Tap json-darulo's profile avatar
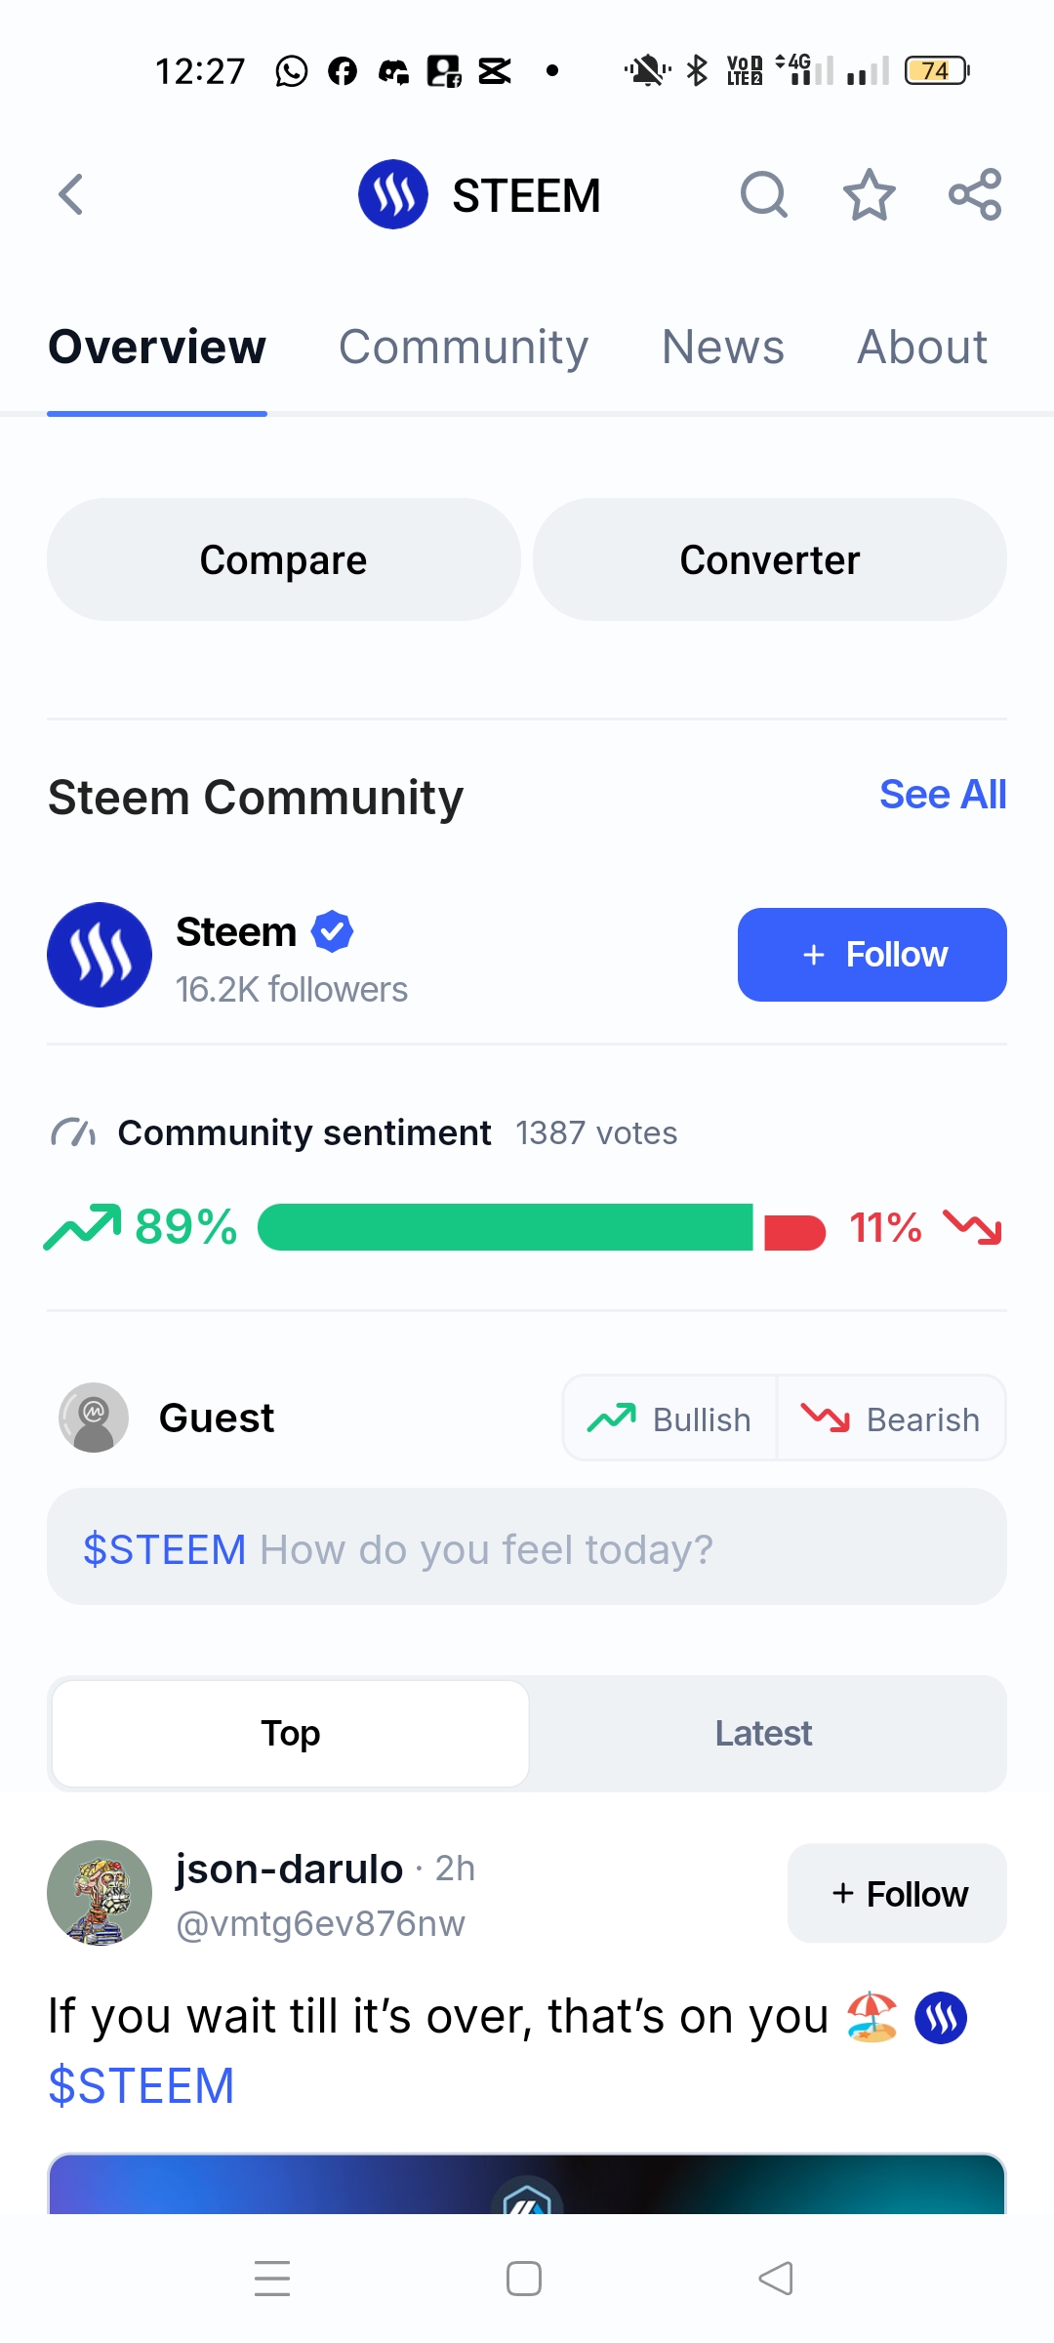The height and width of the screenshot is (2343, 1054). click(x=100, y=1893)
